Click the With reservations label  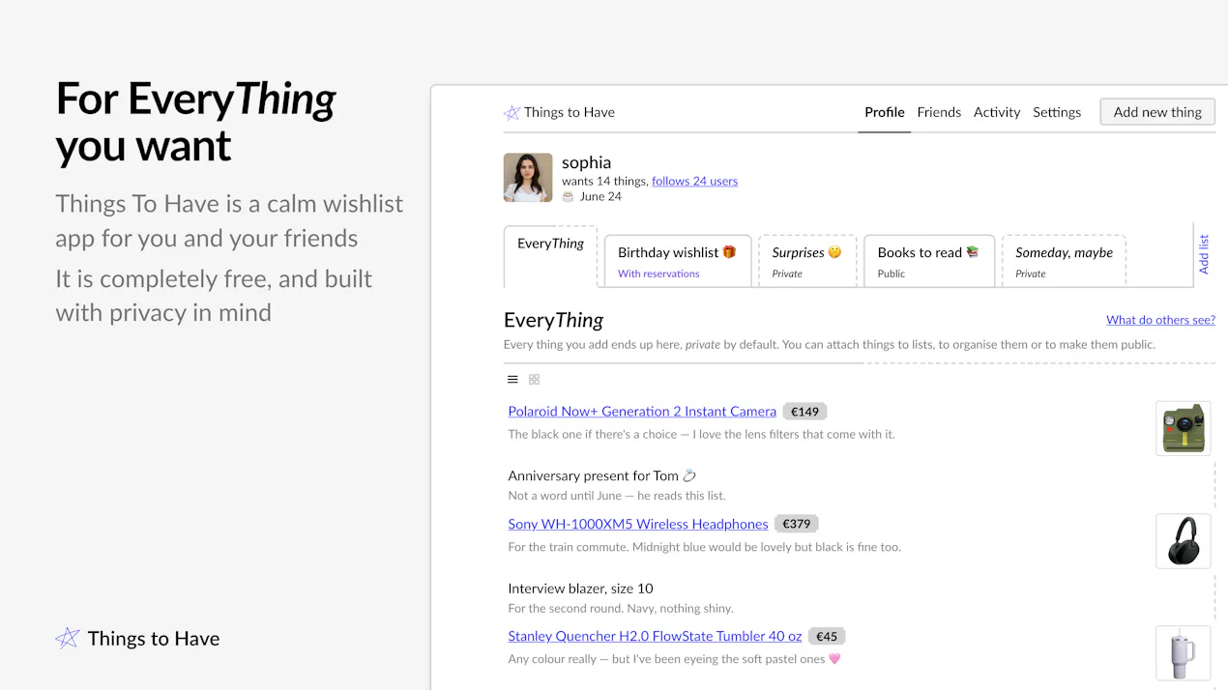point(658,273)
